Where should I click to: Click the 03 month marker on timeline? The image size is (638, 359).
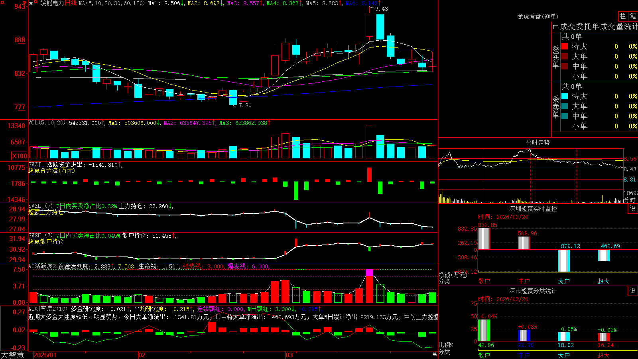click(x=289, y=355)
